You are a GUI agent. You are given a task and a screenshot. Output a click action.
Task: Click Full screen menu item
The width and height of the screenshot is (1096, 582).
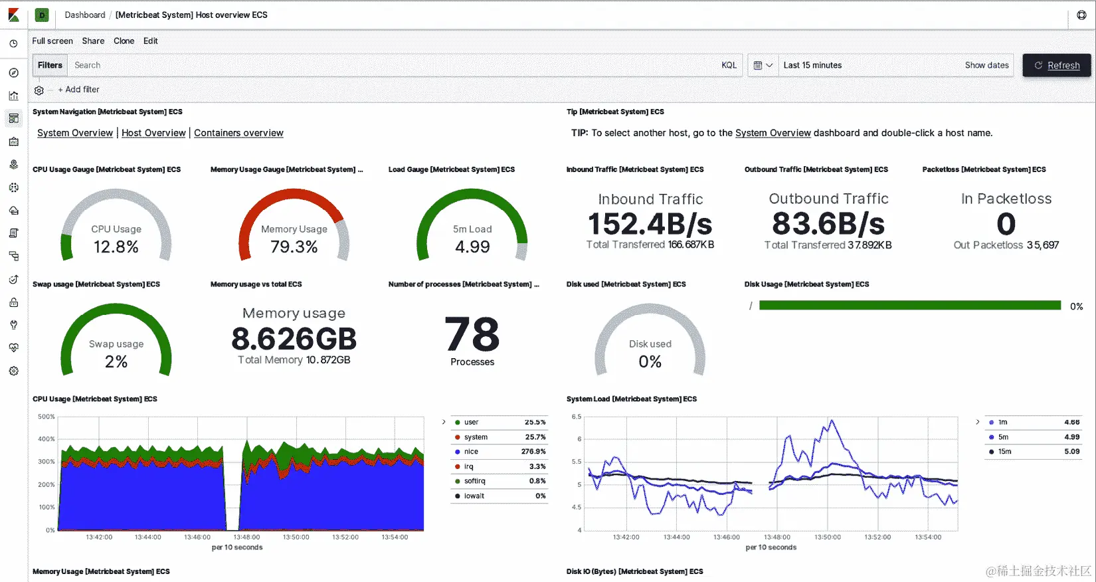52,41
